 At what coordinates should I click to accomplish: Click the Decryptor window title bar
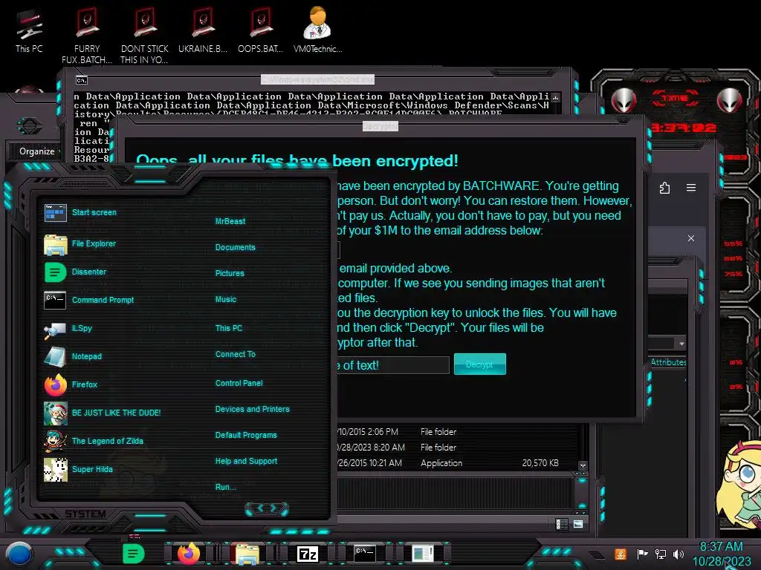point(380,126)
